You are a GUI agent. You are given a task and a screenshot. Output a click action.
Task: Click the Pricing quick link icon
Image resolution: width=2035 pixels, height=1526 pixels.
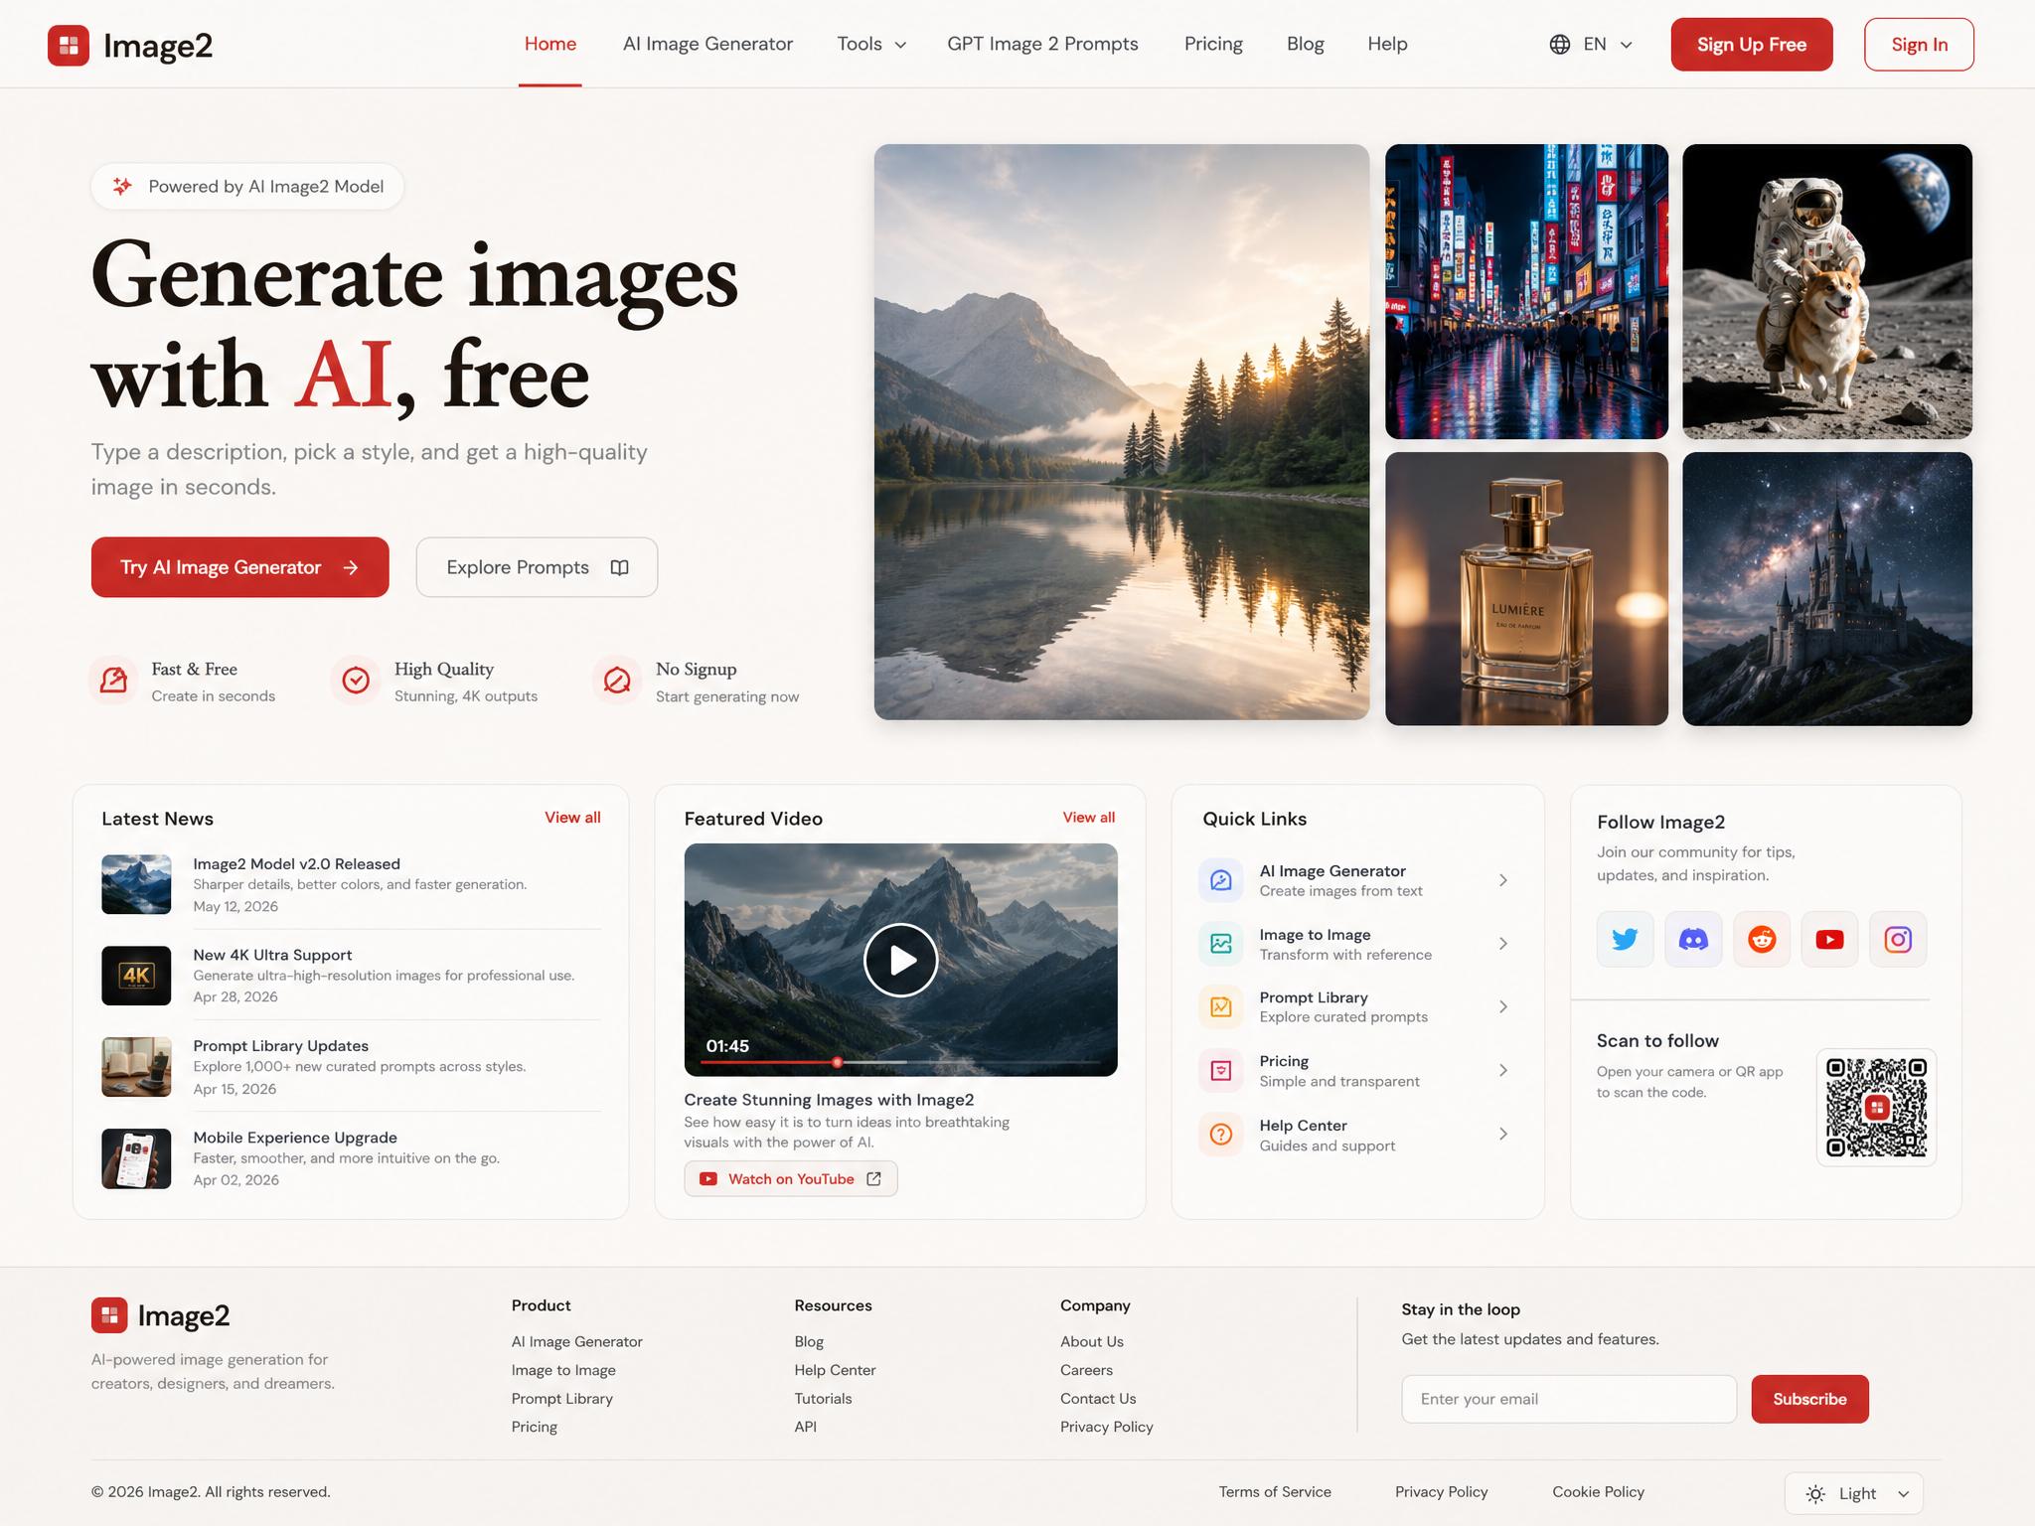click(1221, 1070)
